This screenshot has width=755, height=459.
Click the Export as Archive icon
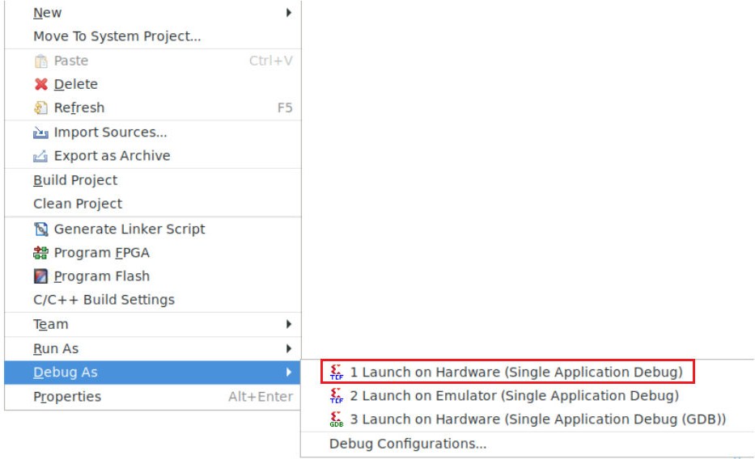point(41,156)
